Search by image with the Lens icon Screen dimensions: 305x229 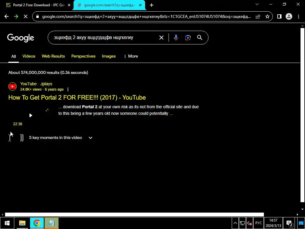click(x=188, y=38)
